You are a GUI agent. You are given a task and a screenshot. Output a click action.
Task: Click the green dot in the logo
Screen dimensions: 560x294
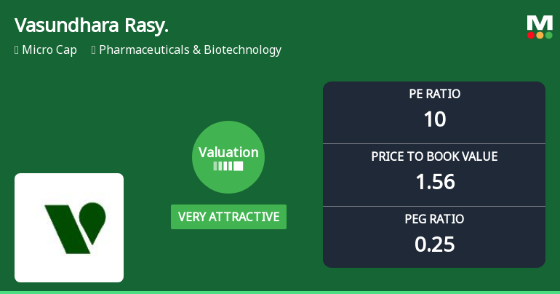[549, 35]
